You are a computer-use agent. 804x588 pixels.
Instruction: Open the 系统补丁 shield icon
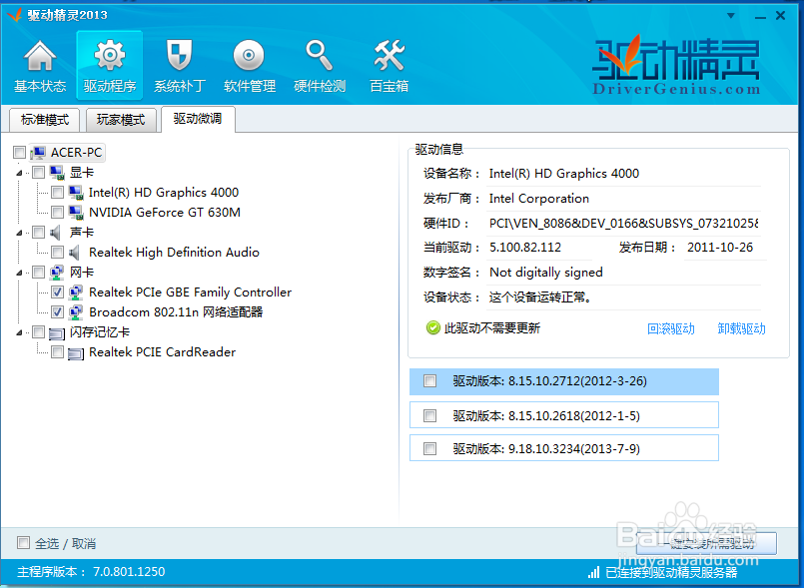tap(179, 55)
